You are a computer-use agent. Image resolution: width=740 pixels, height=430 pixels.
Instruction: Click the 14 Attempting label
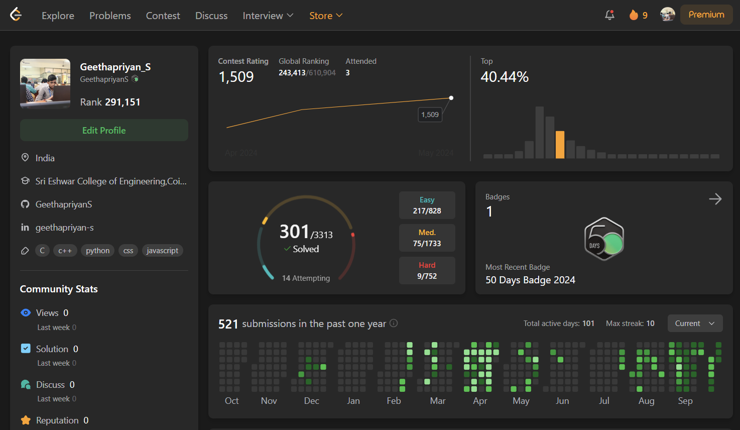click(306, 278)
